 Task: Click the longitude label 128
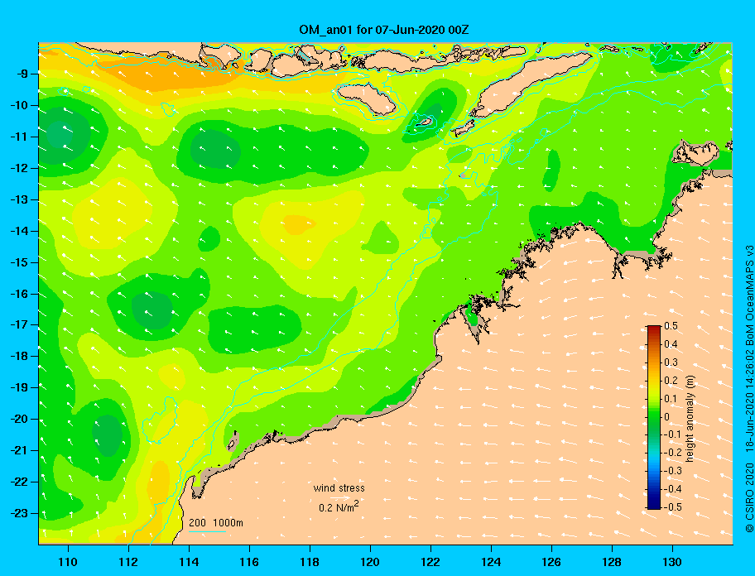point(612,562)
